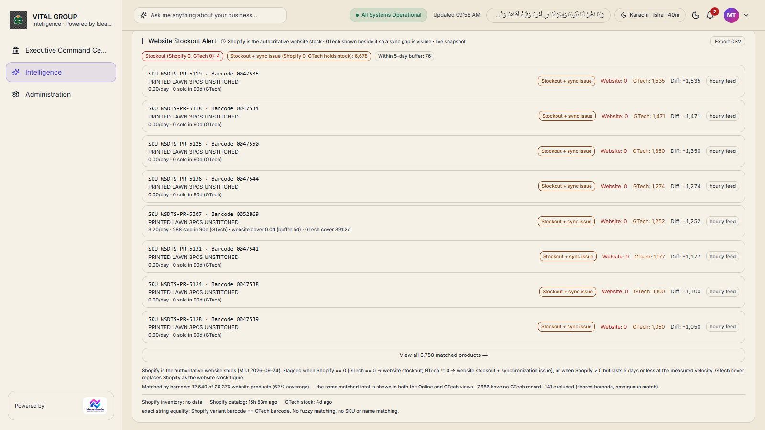Open the Intelligence menu item
Viewport: 765px width, 430px height.
tap(61, 72)
